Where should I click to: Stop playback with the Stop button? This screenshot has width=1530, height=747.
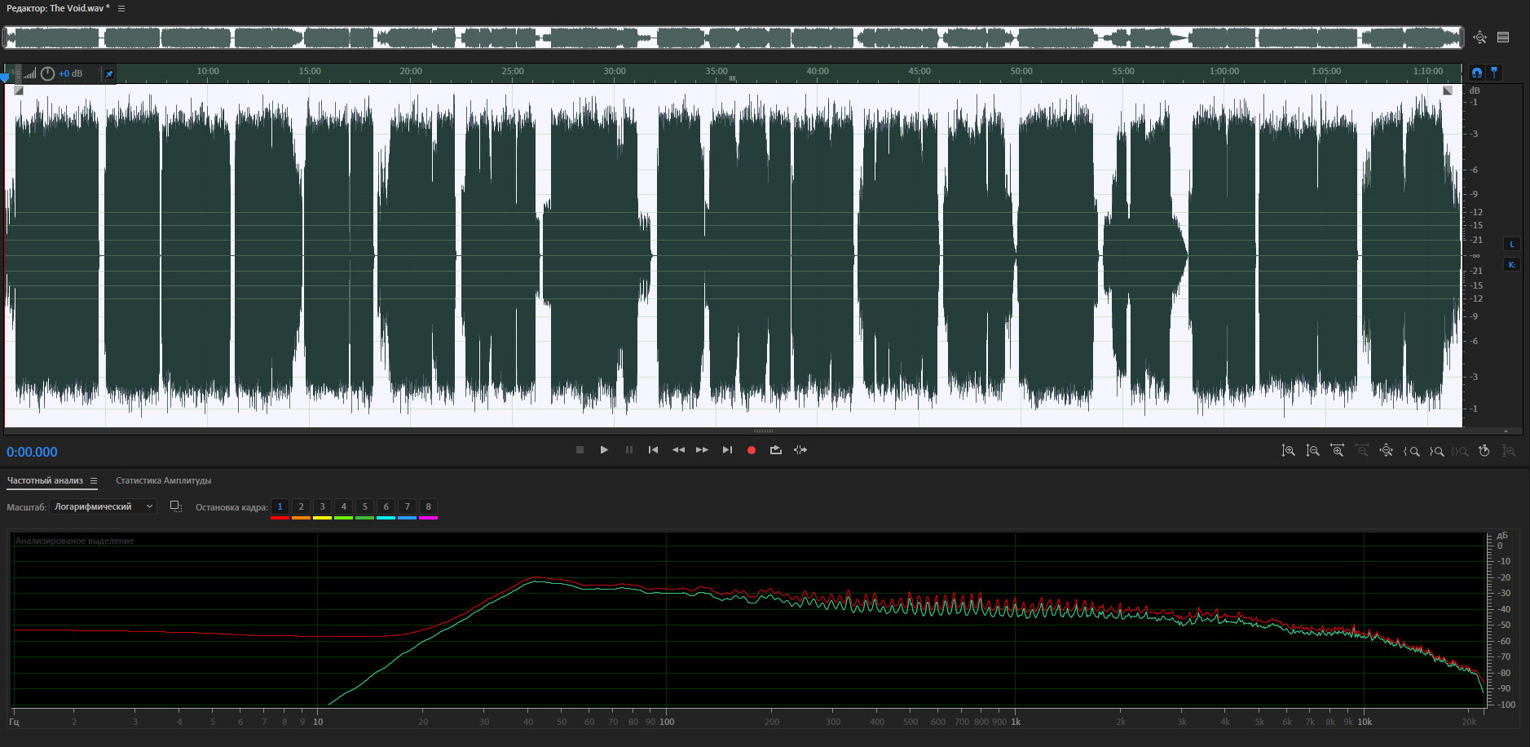(580, 450)
